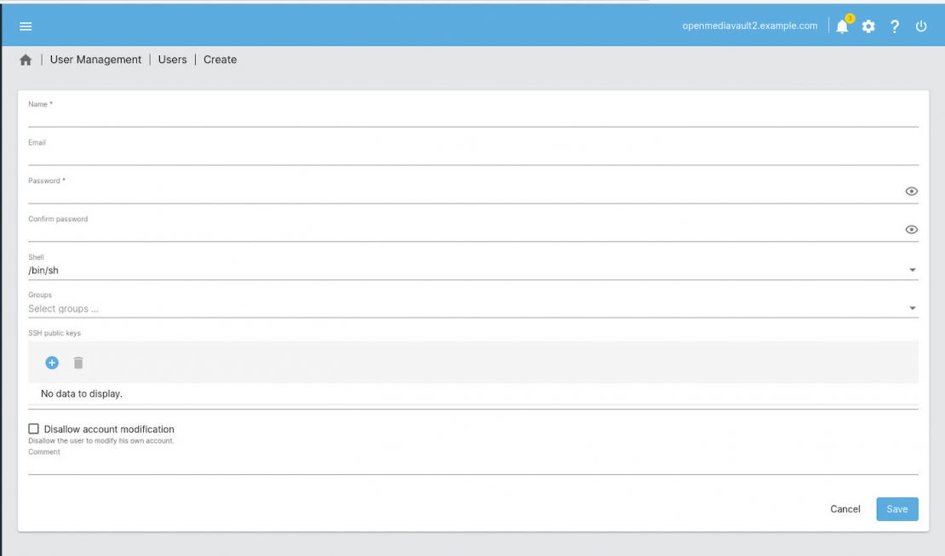Add an SSH public key with the plus icon
The height and width of the screenshot is (556, 945).
click(x=52, y=362)
